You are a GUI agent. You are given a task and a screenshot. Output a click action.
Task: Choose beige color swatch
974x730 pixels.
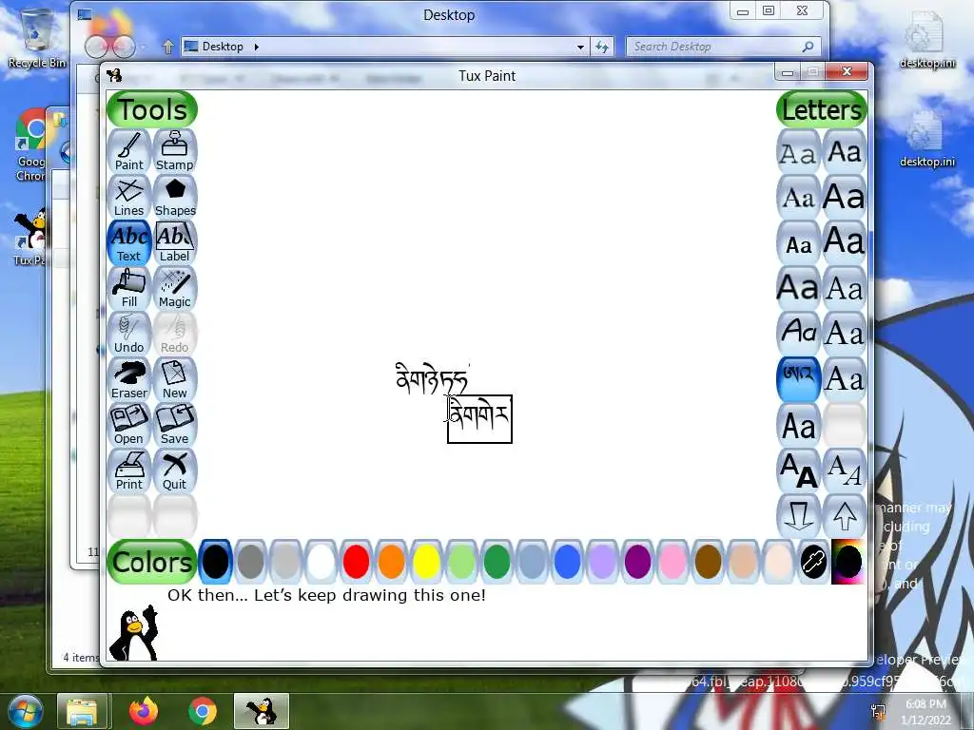778,562
